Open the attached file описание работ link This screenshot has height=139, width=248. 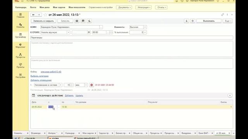coord(51,72)
